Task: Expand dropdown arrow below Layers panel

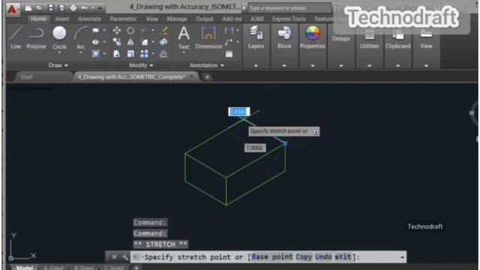Action: pos(256,65)
